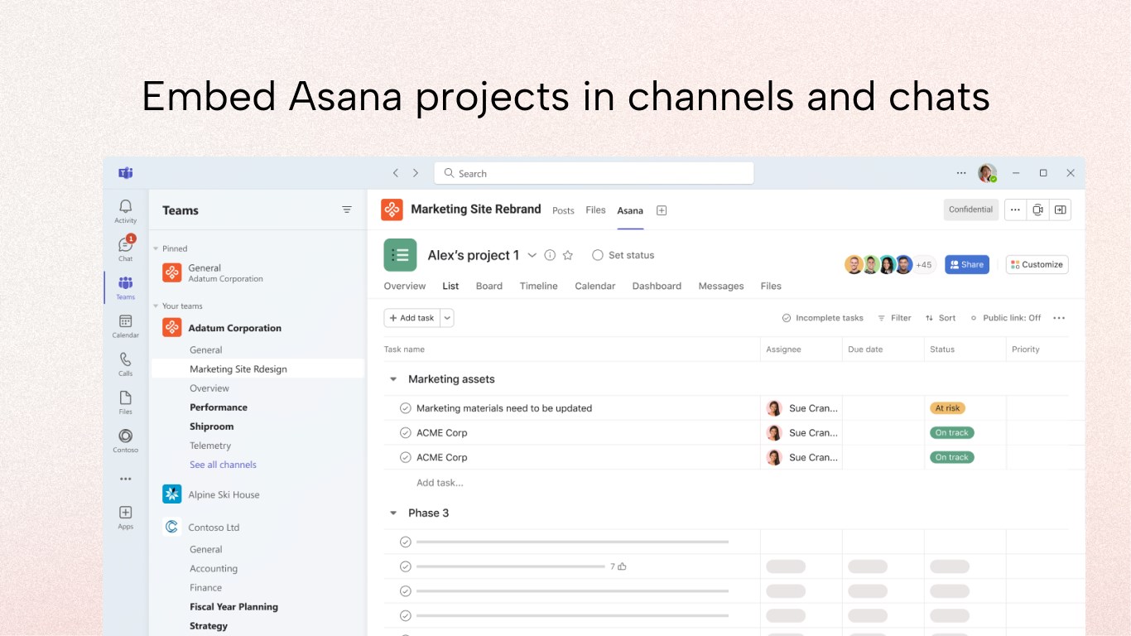Select the Marketing Site Rdesign channel
The height and width of the screenshot is (636, 1131).
point(257,369)
